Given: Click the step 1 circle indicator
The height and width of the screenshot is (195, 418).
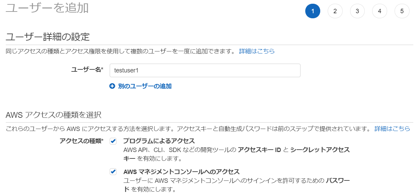Looking at the screenshot, I should [313, 11].
